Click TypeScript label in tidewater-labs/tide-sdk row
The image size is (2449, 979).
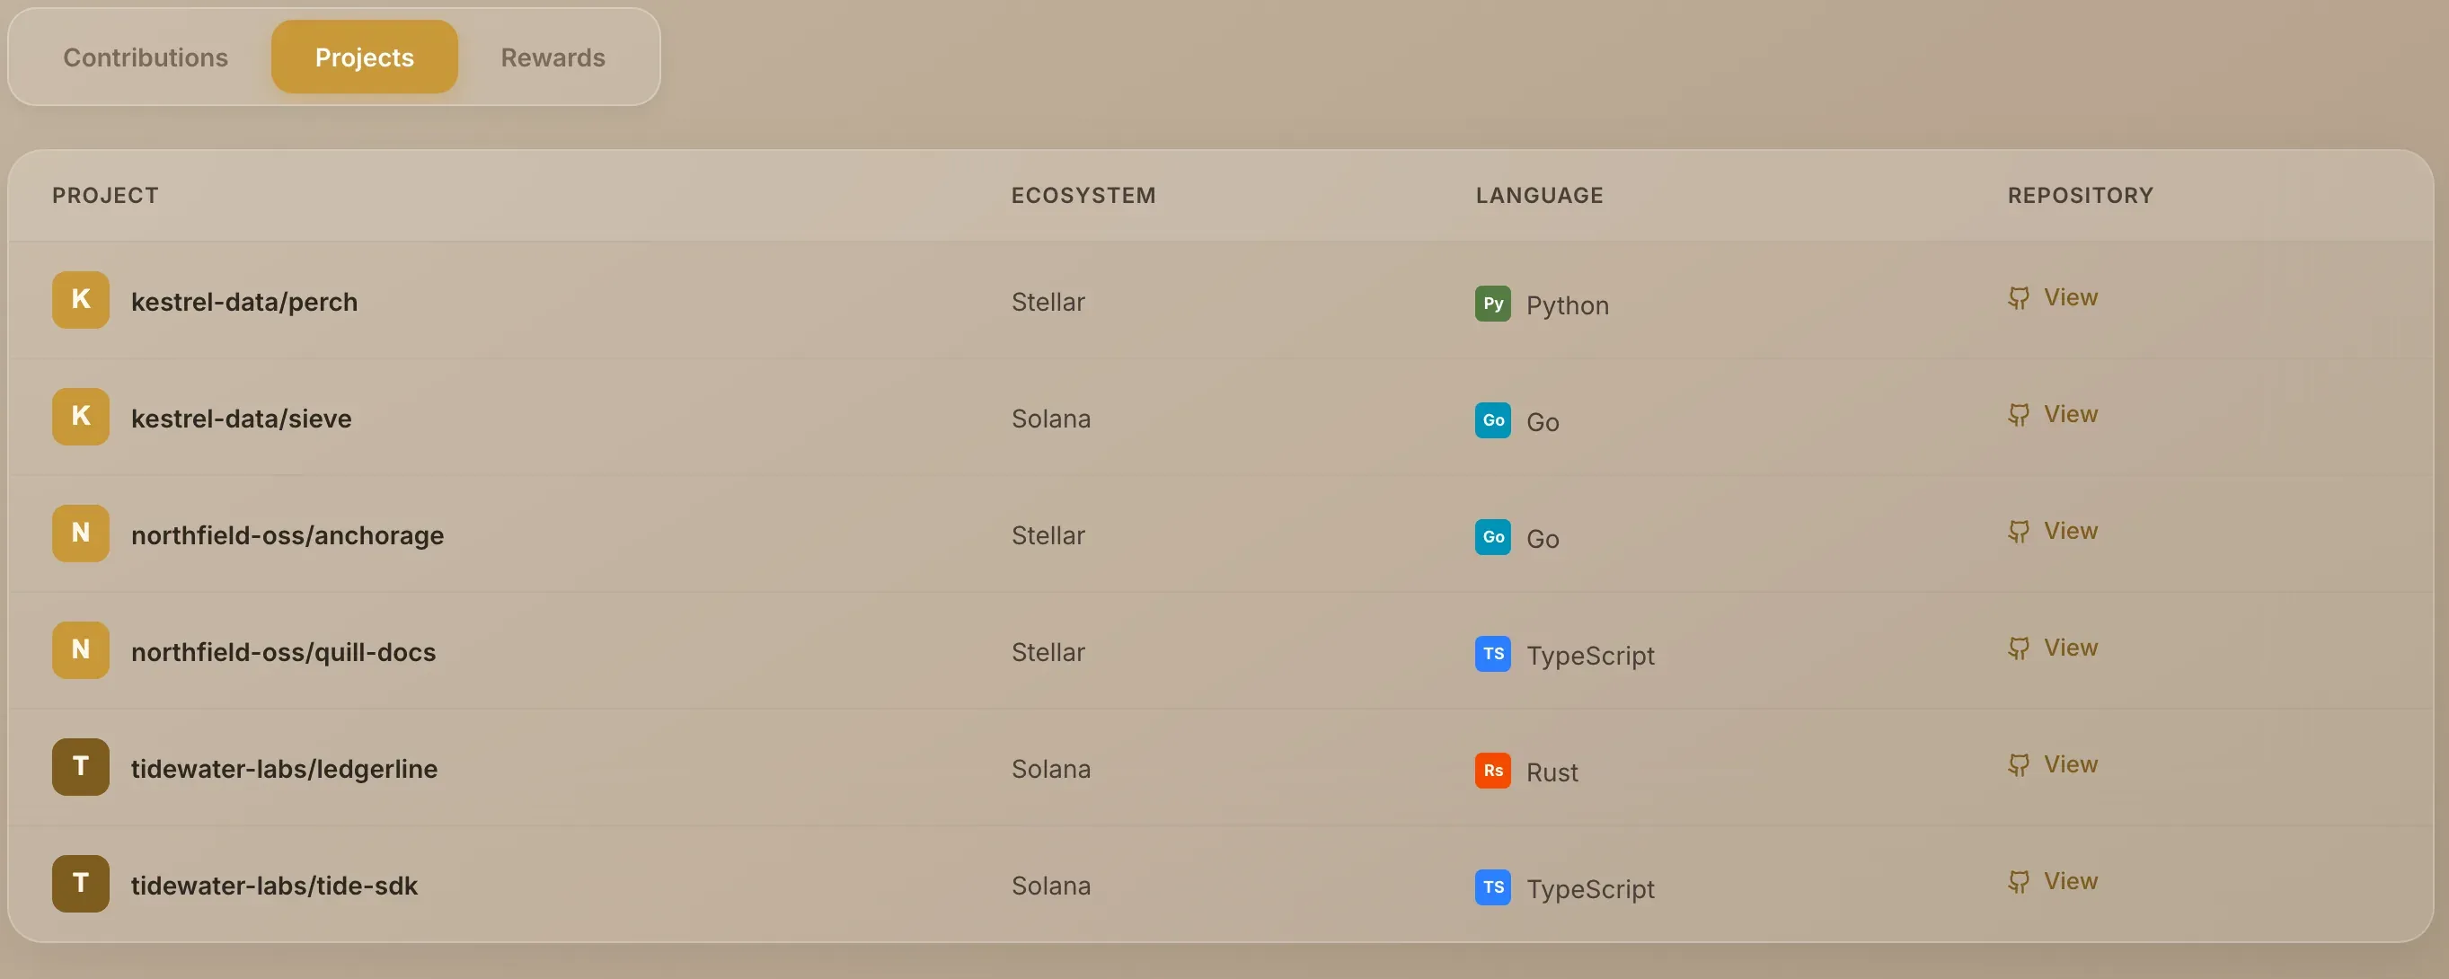coord(1590,890)
